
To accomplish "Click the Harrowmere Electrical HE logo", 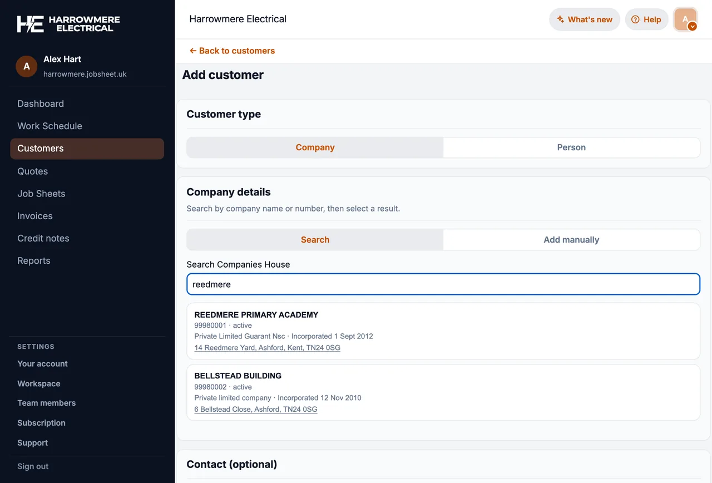I will click(68, 24).
